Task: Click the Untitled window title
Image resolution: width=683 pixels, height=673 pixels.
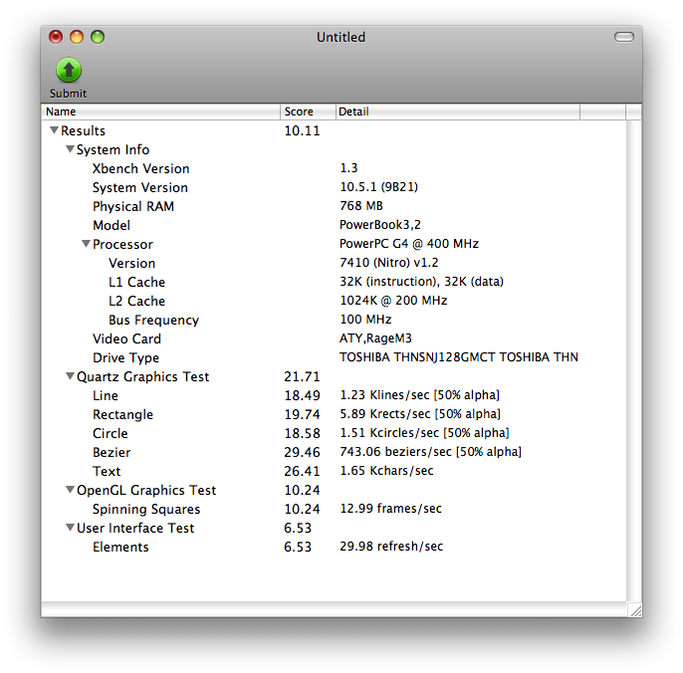Action: 341,37
